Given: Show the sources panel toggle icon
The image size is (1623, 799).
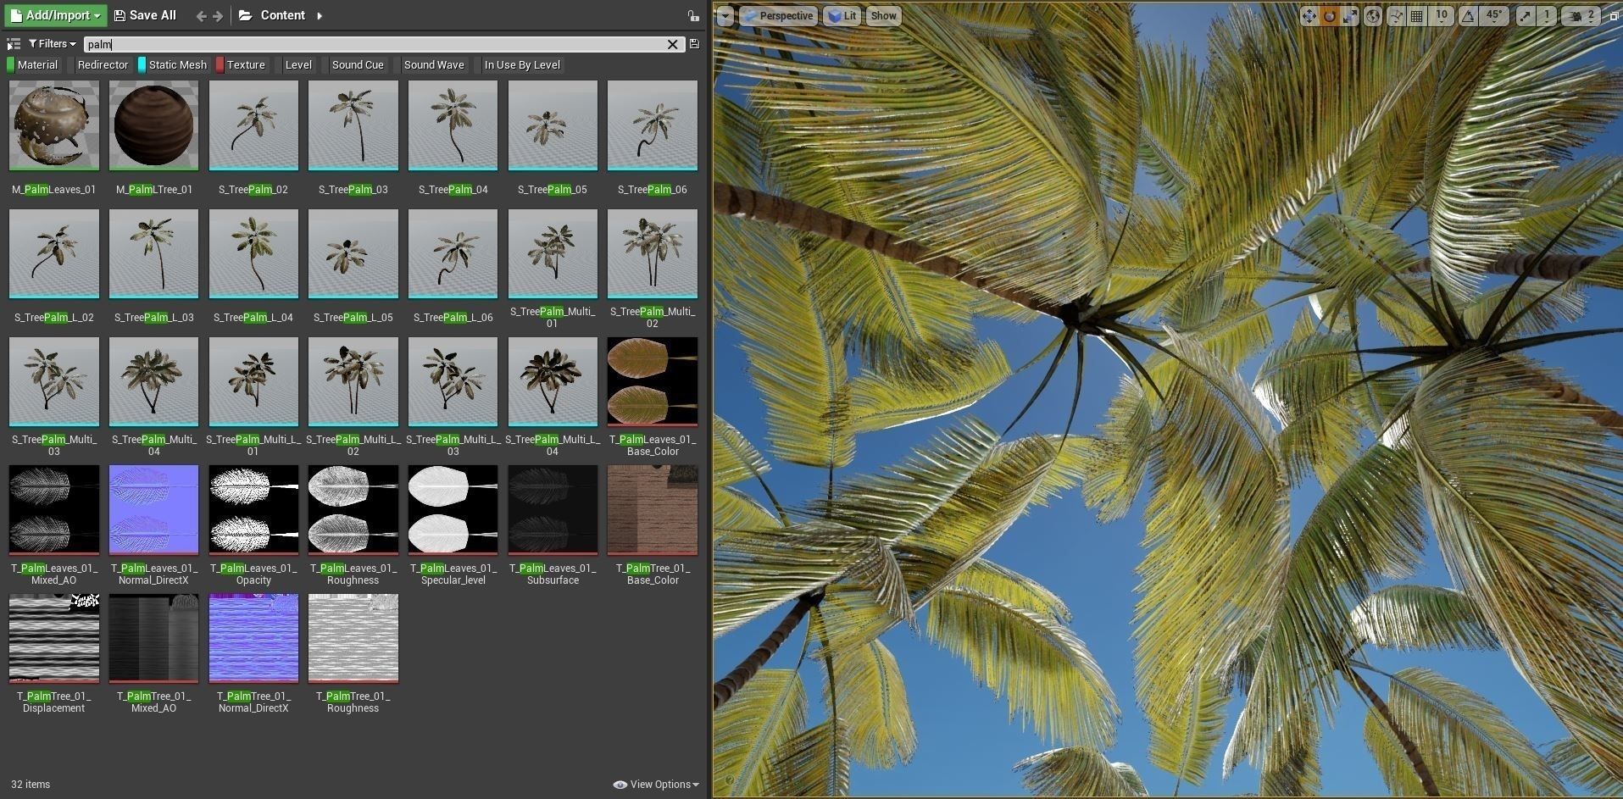Looking at the screenshot, I should click(x=13, y=44).
